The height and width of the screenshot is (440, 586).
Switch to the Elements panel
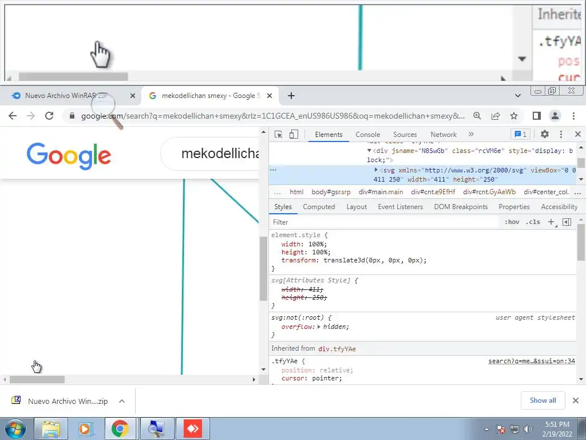pos(328,135)
